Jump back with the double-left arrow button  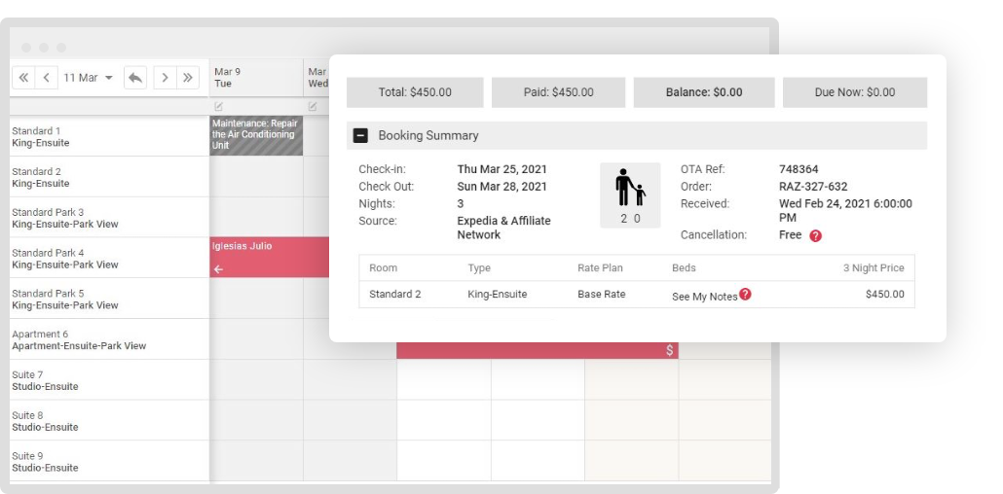(x=23, y=78)
